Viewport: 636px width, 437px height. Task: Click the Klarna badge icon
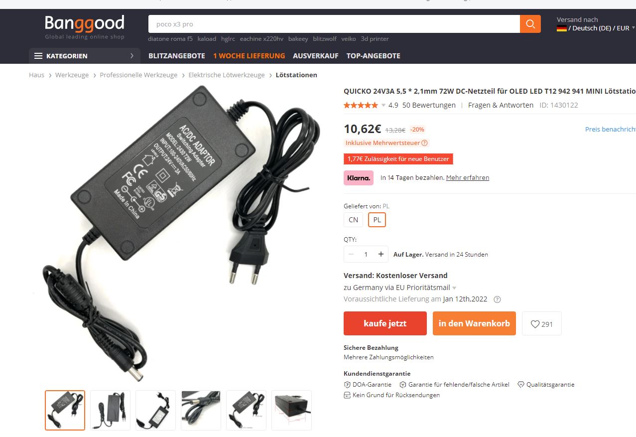359,177
